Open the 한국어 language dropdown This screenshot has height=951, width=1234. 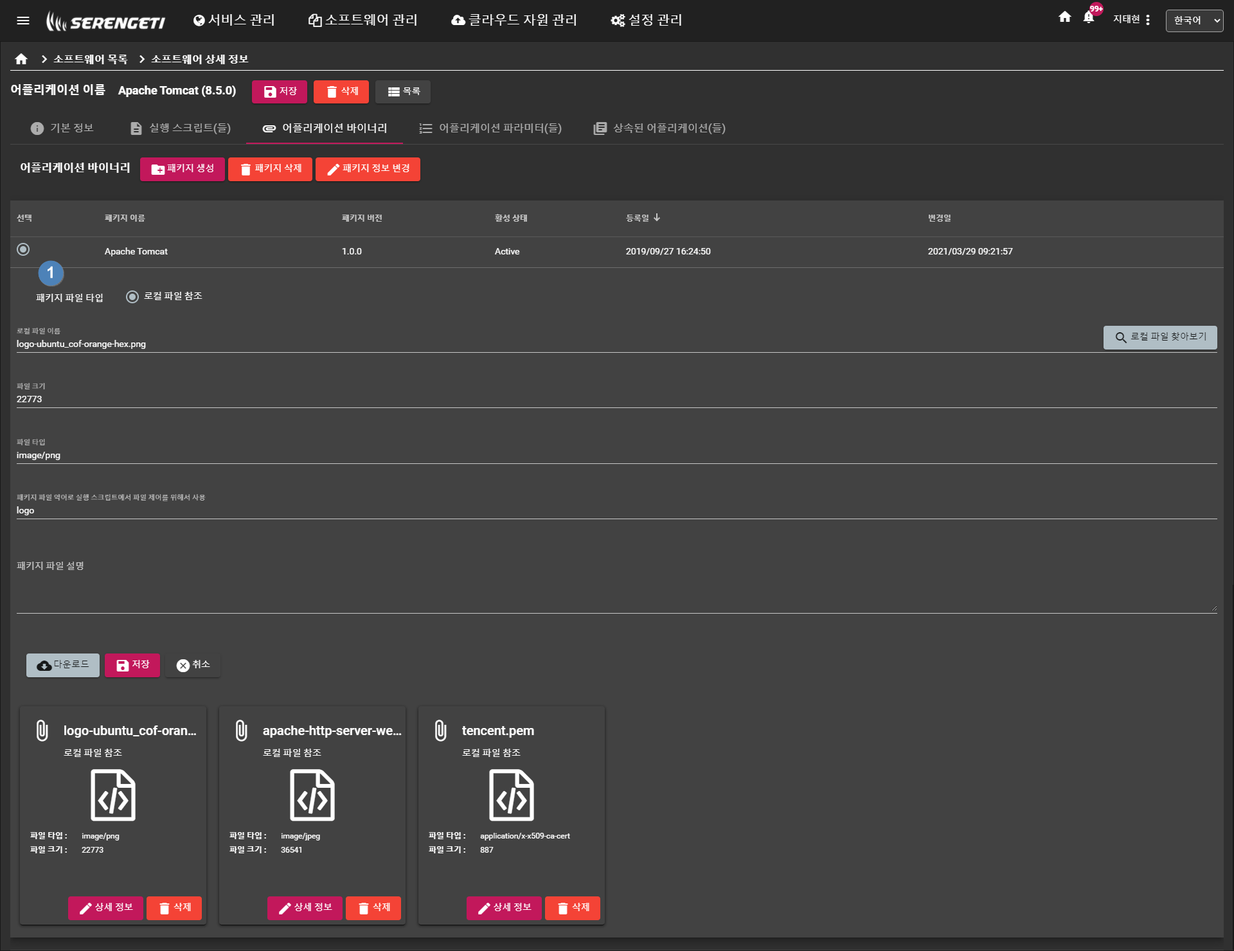click(1194, 21)
